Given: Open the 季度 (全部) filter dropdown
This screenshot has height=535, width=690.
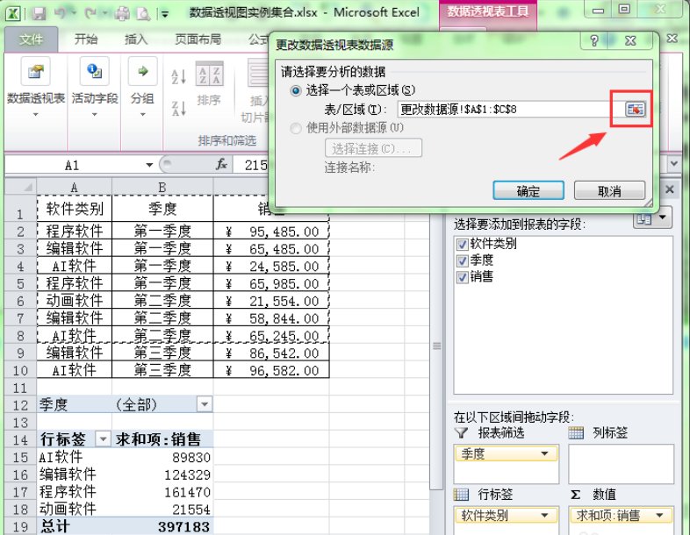Looking at the screenshot, I should click(205, 404).
